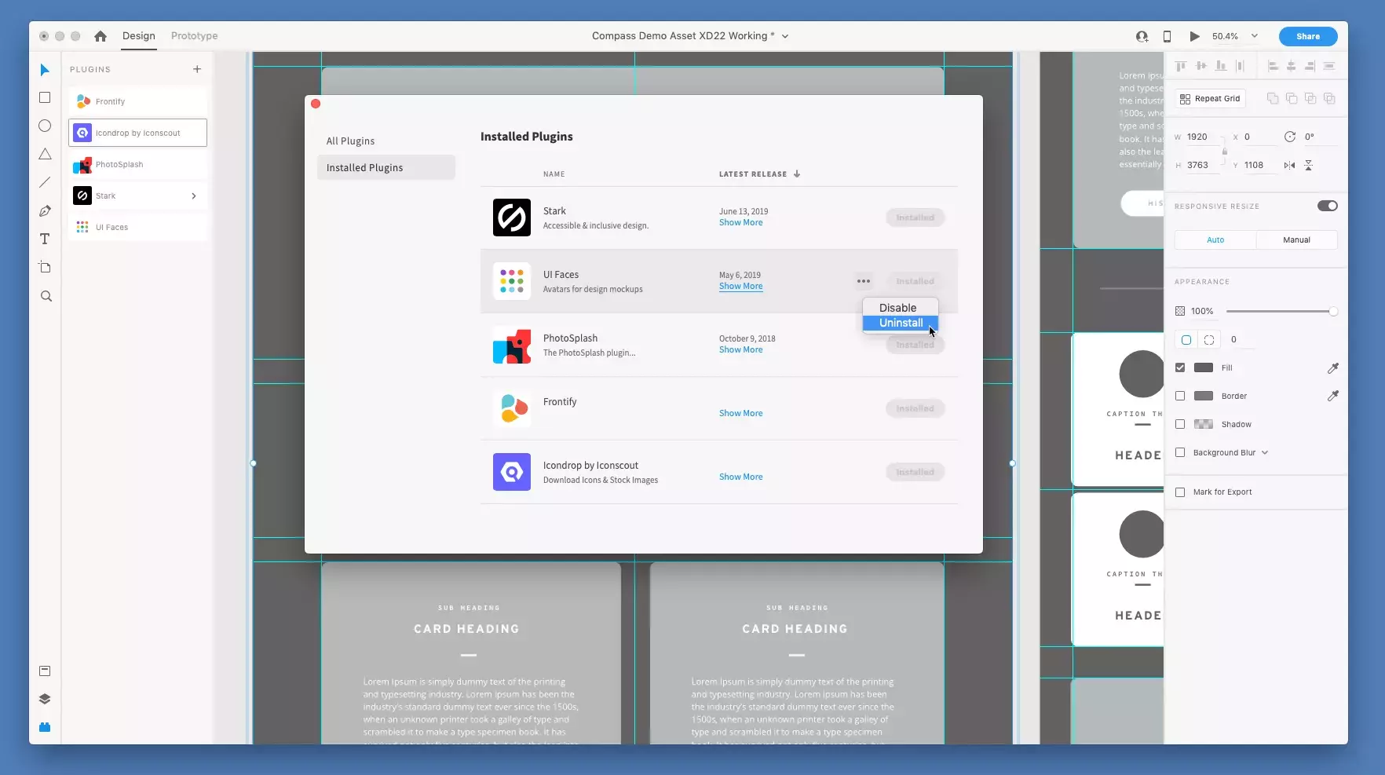Switch to the Prototype tab
Viewport: 1385px width, 775px height.
pyautogui.click(x=193, y=35)
